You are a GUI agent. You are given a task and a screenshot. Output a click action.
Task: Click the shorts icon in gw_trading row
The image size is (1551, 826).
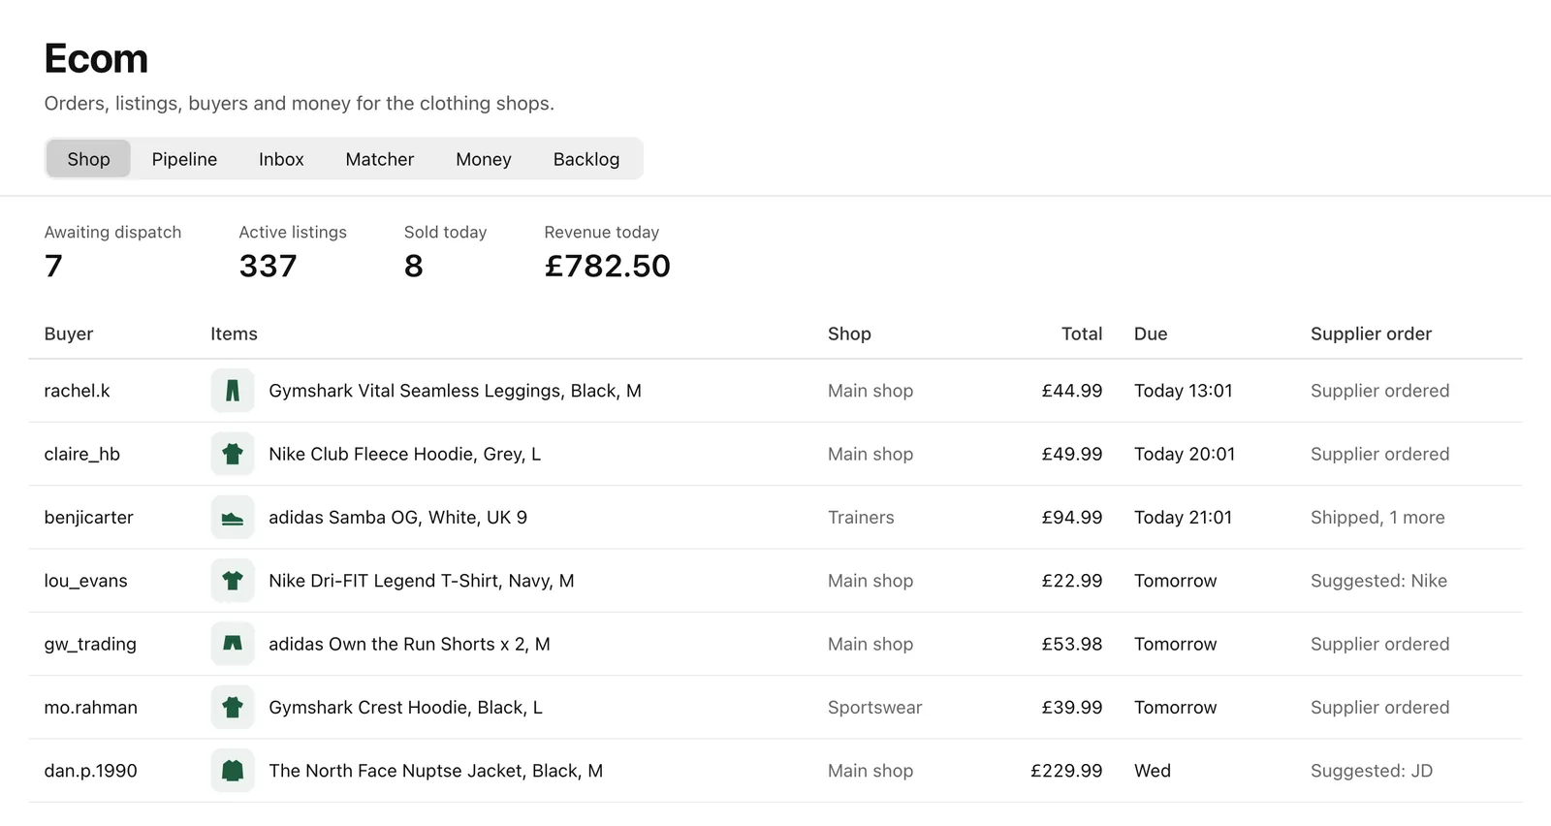(233, 644)
